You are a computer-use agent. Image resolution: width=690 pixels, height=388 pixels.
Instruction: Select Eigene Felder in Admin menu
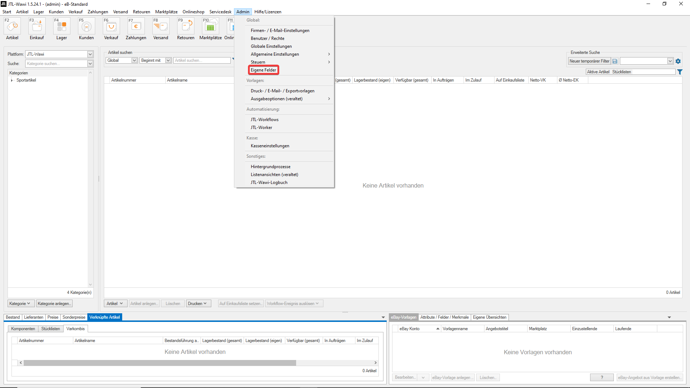point(263,70)
